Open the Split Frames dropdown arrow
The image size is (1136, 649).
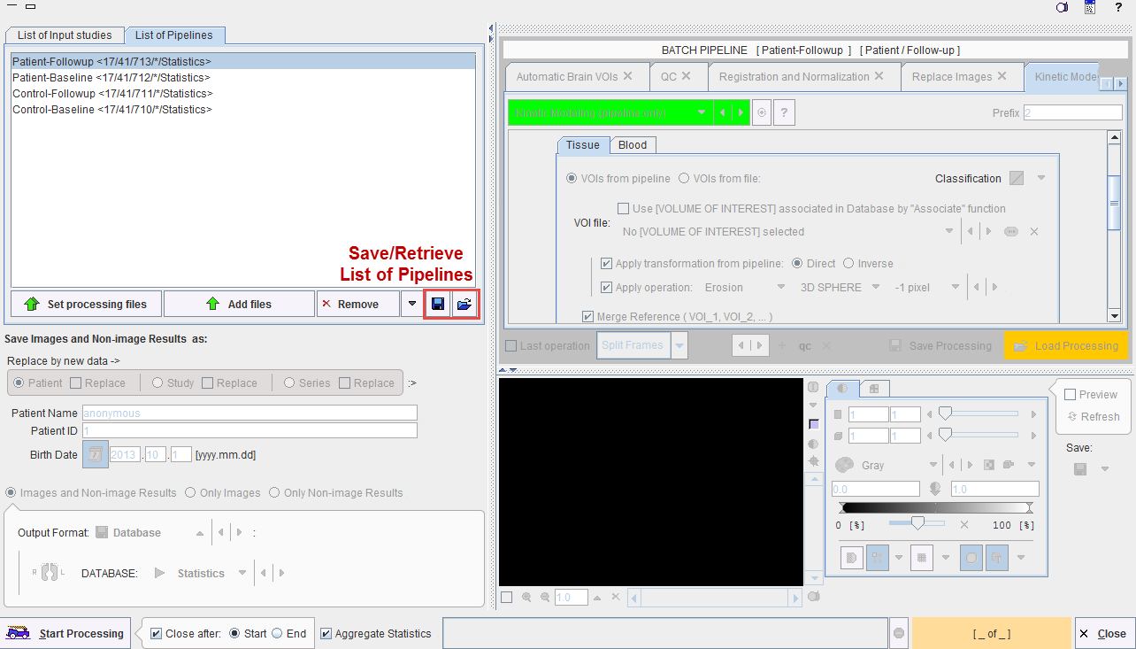coord(679,346)
